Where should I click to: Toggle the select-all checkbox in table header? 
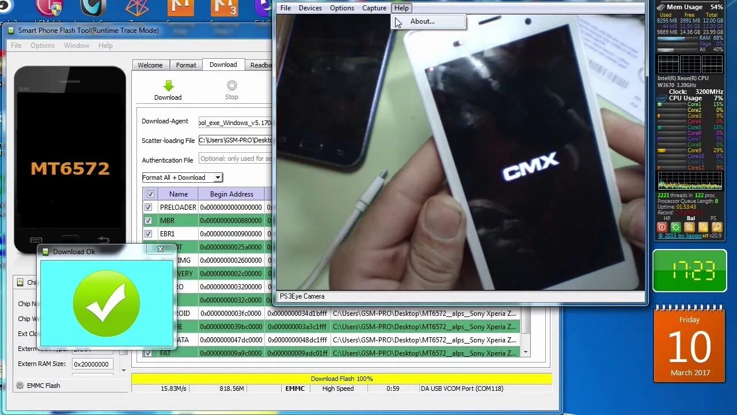150,194
